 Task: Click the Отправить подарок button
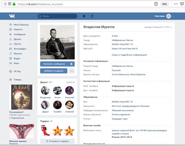point(57,141)
